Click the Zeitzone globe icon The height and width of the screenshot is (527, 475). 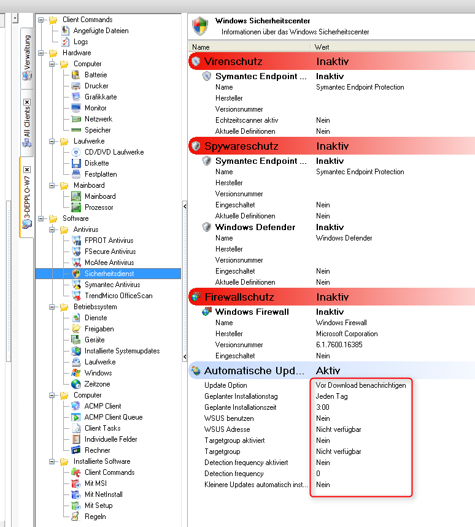tap(76, 384)
